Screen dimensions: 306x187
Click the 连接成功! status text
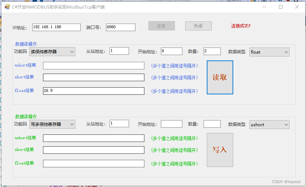tap(241, 26)
